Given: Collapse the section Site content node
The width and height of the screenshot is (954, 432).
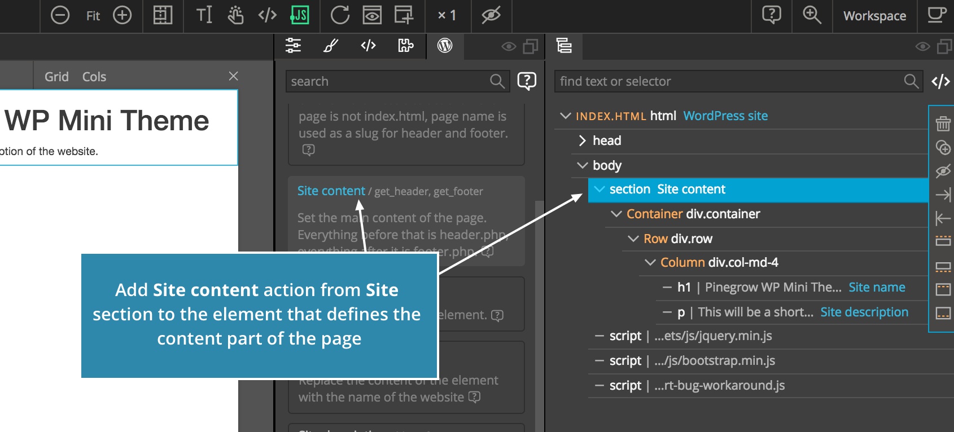Looking at the screenshot, I should 599,189.
